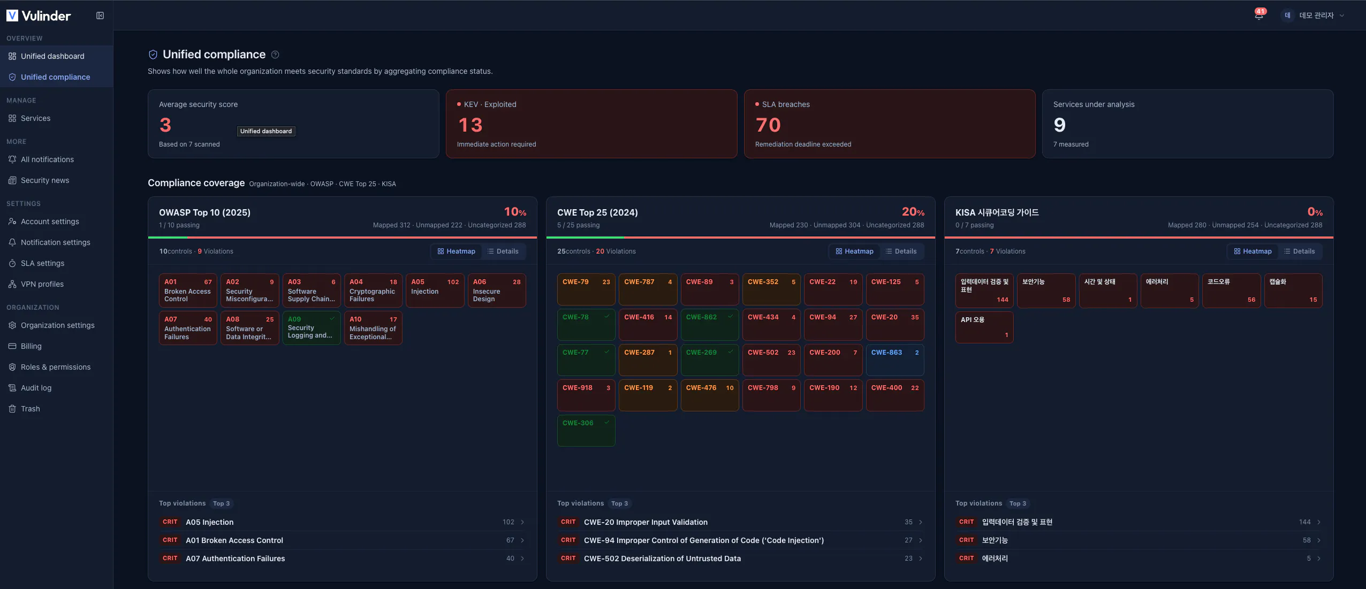Click the Billing card icon
The width and height of the screenshot is (1366, 589).
coord(12,346)
